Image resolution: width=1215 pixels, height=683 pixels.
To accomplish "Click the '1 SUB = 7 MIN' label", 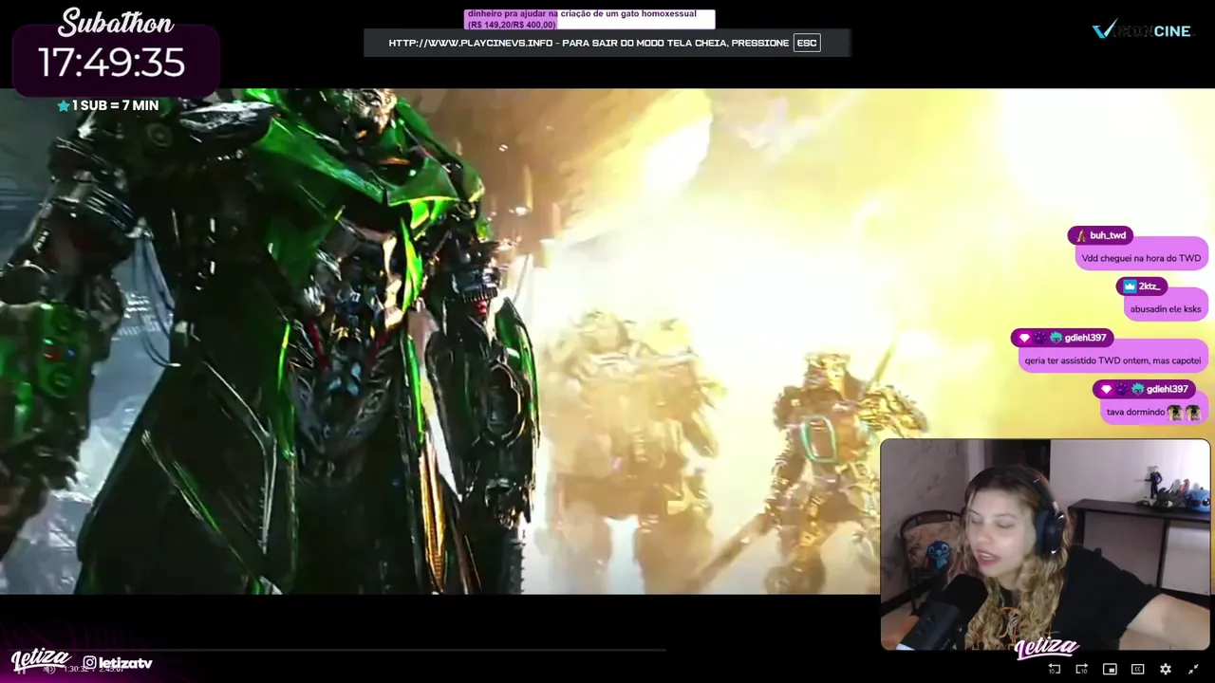I will tap(107, 105).
